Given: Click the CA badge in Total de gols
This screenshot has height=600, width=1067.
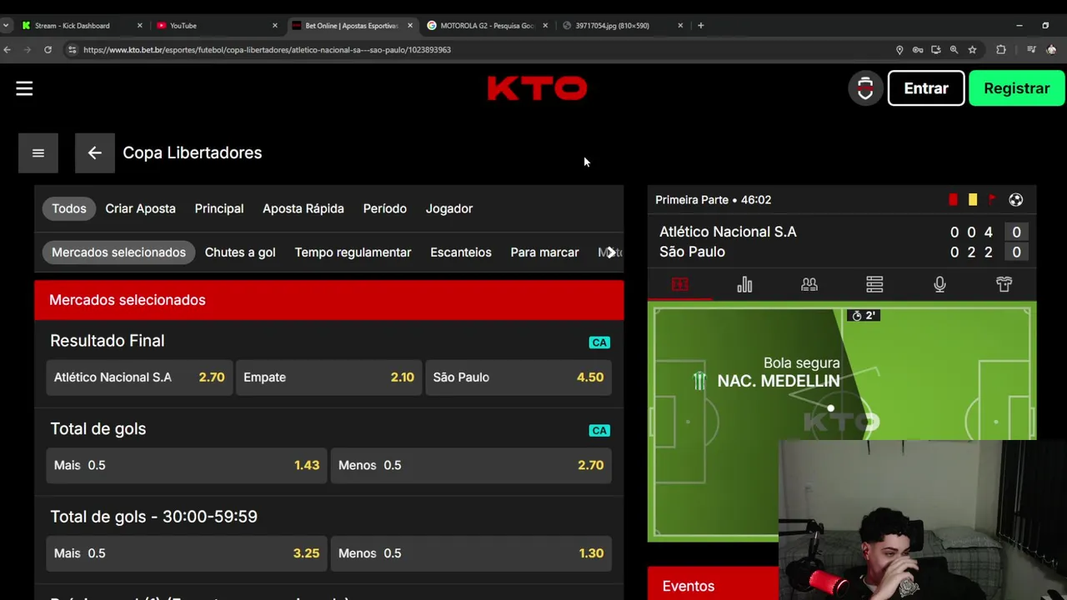Looking at the screenshot, I should (599, 430).
